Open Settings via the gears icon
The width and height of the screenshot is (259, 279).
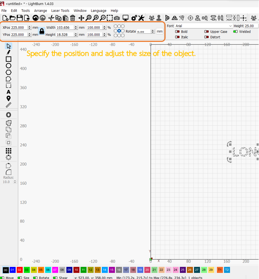click(134, 18)
